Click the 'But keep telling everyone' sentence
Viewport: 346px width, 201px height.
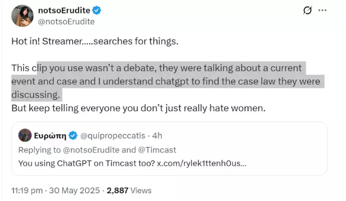pos(138,108)
